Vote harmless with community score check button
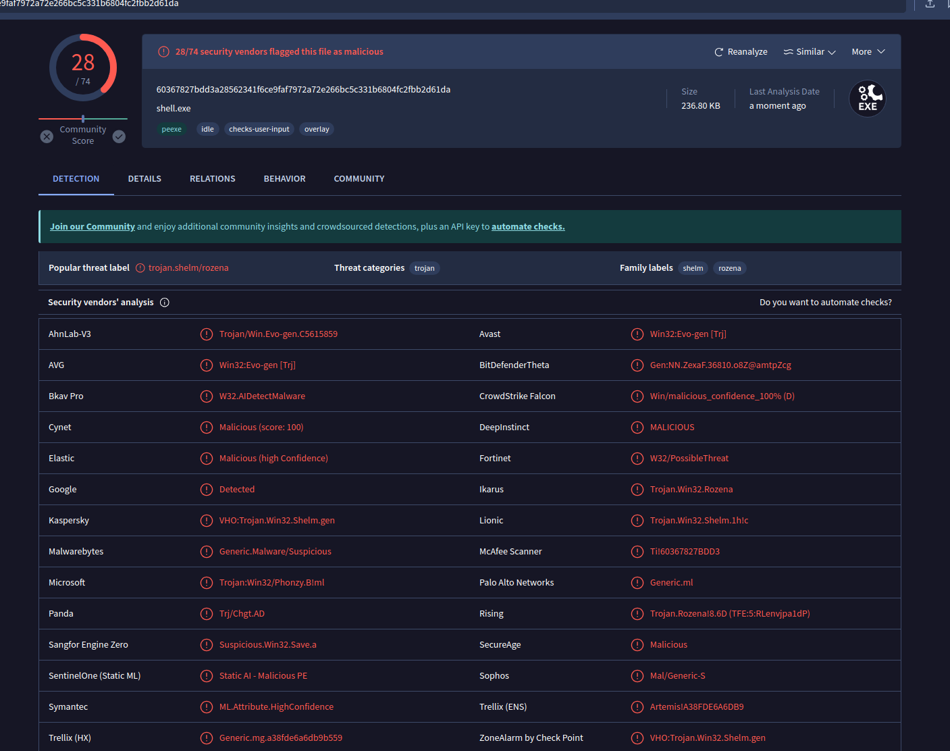The width and height of the screenshot is (950, 751). coord(119,136)
